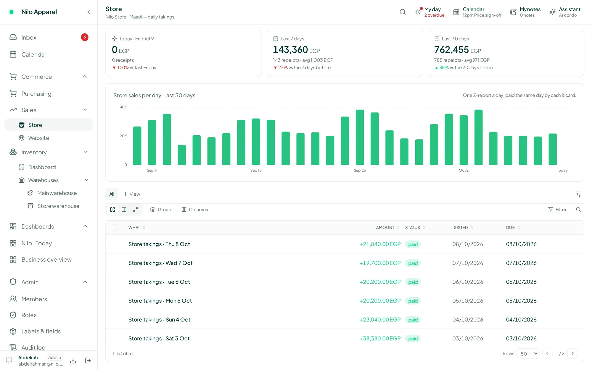
Task: Expand the Commerce section
Action: [x=85, y=77]
